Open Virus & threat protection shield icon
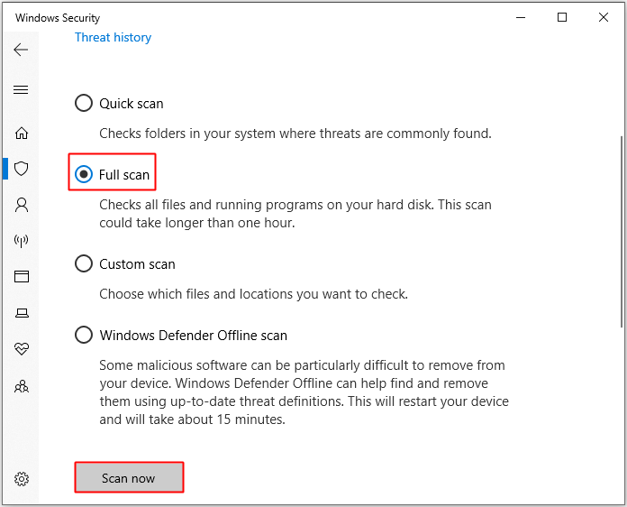 coord(22,169)
